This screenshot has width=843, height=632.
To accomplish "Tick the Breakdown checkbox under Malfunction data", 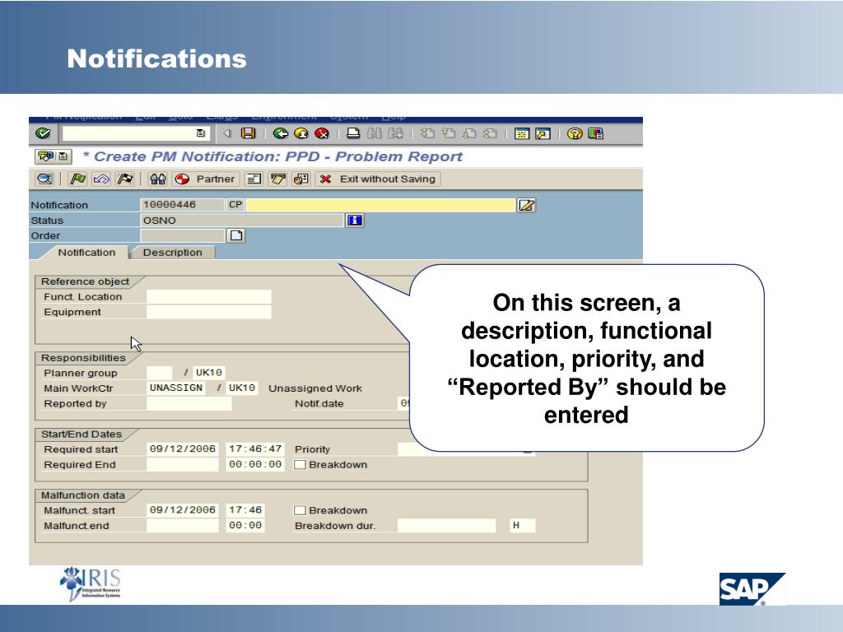I will [x=300, y=510].
